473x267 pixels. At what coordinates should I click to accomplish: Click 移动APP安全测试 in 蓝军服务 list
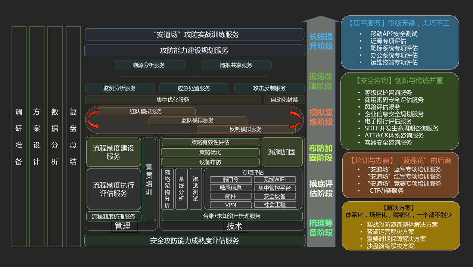tap(394, 34)
